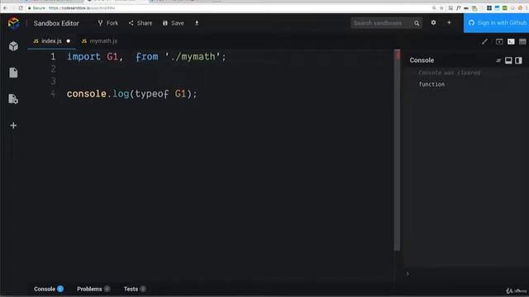The width and height of the screenshot is (529, 297).
Task: Click the plus icon in left sidebar
Action: tap(13, 125)
